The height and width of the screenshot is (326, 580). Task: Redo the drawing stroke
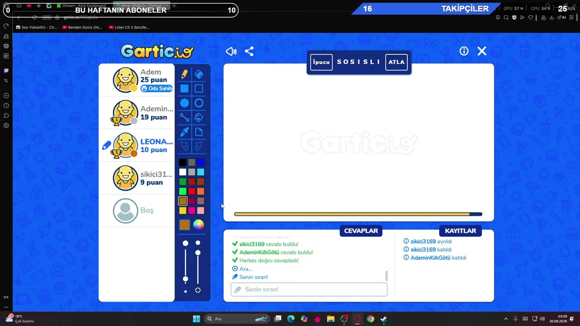(199, 146)
